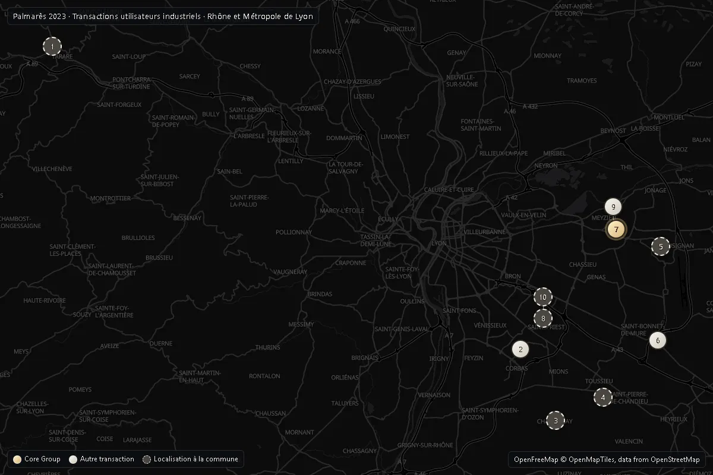This screenshot has height=475, width=713.
Task: Click the "CHASSIEU" map label
Action: 582,264
